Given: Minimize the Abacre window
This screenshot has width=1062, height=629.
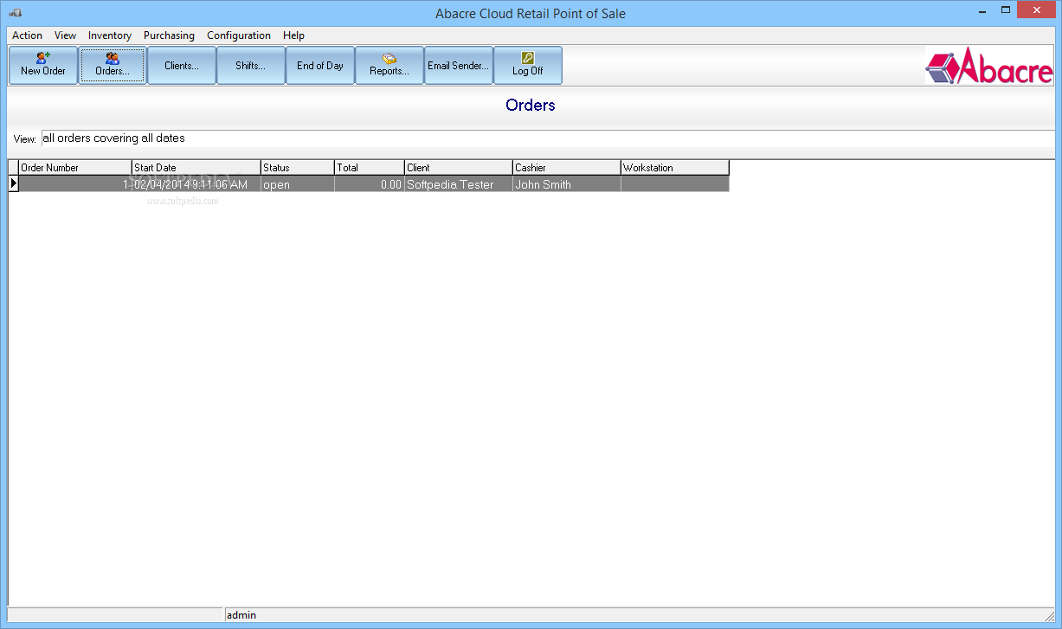Looking at the screenshot, I should pyautogui.click(x=982, y=10).
